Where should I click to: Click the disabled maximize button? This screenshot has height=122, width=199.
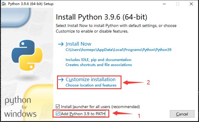pos(178,4)
